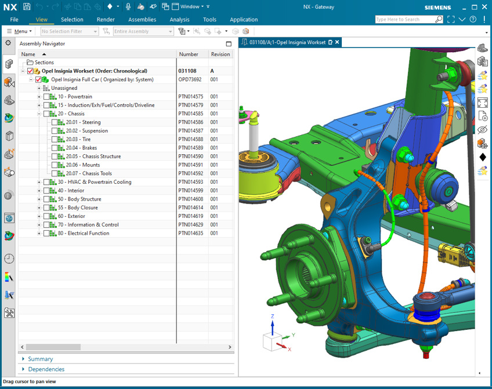Viewport: 492px width, 389px height.
Task: Open the History clock icon in sidebar
Action: pos(9,259)
